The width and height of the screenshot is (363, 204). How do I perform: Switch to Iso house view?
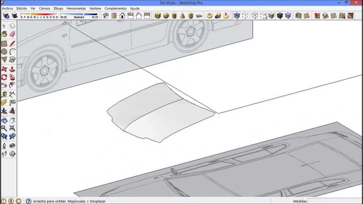click(106, 16)
